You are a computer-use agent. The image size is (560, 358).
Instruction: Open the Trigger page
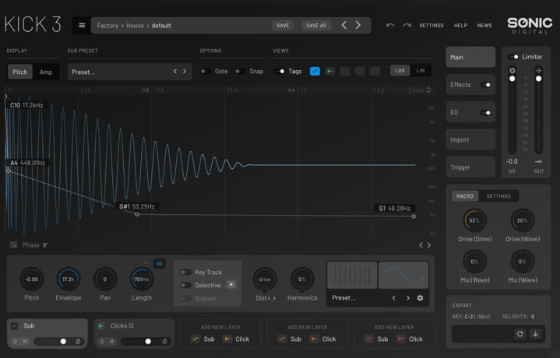pyautogui.click(x=470, y=167)
